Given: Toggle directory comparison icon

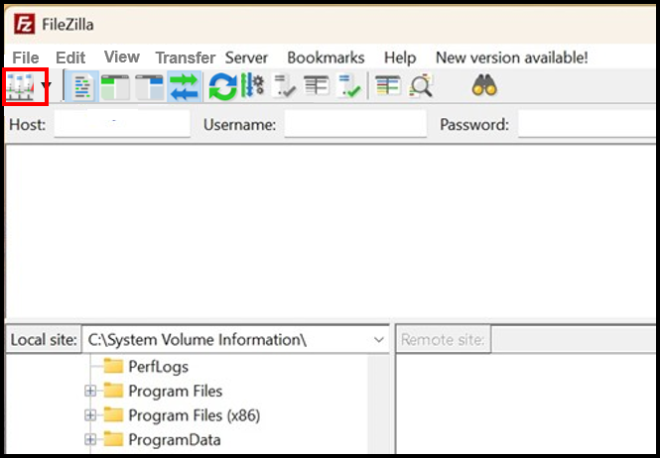Looking at the screenshot, I should (421, 86).
